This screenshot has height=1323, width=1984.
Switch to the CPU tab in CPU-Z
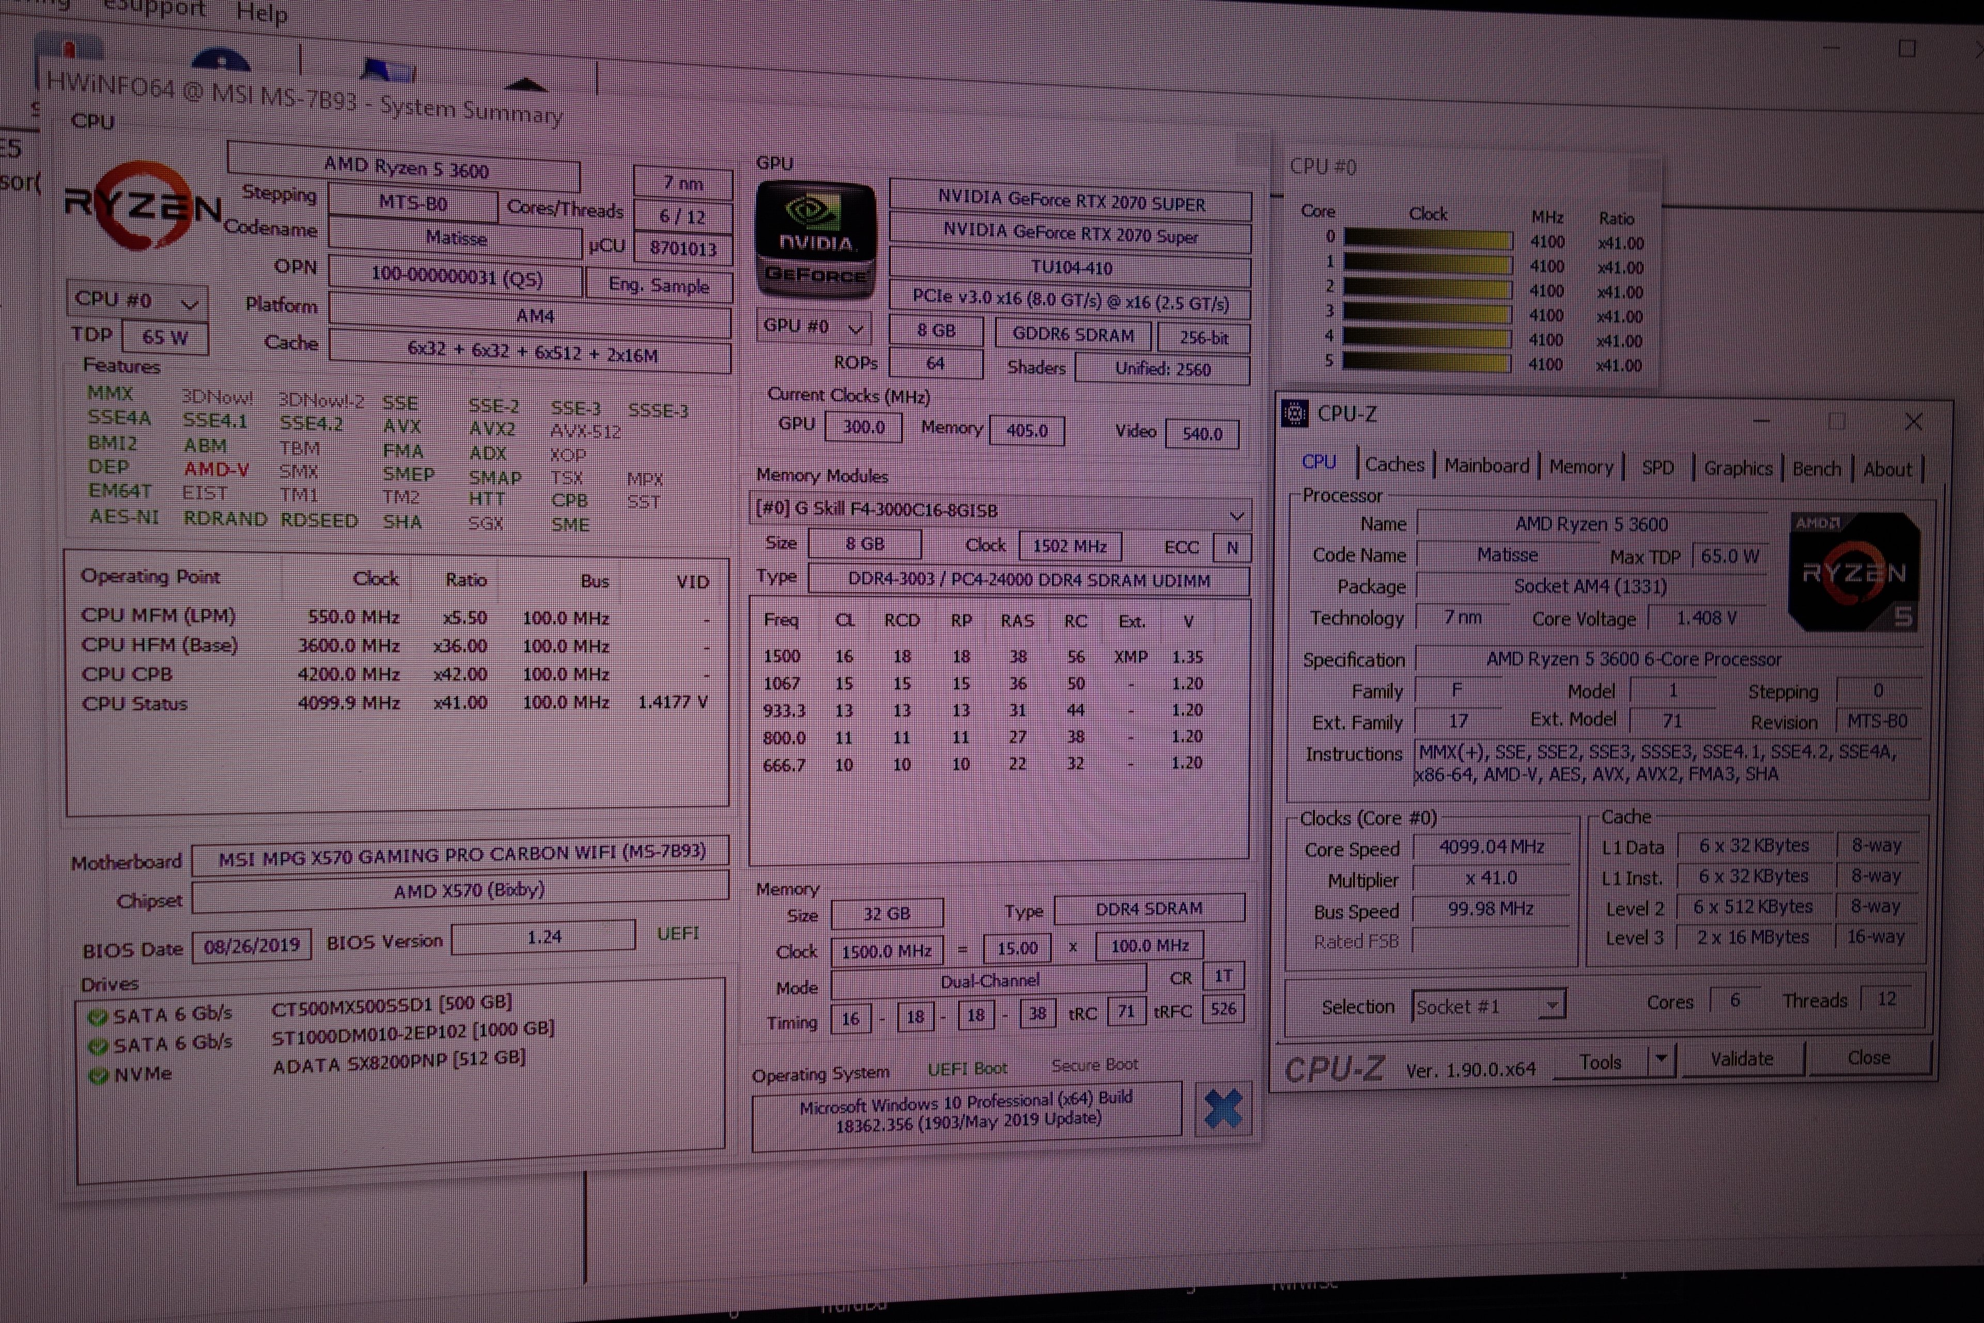point(1319,463)
